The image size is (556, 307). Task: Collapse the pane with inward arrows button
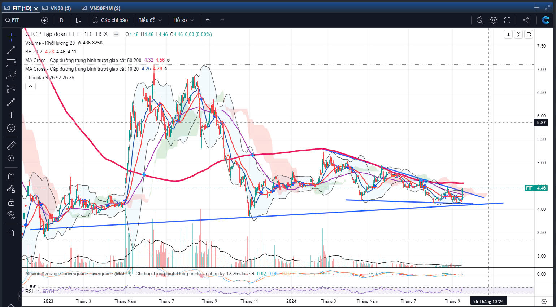pyautogui.click(x=518, y=35)
